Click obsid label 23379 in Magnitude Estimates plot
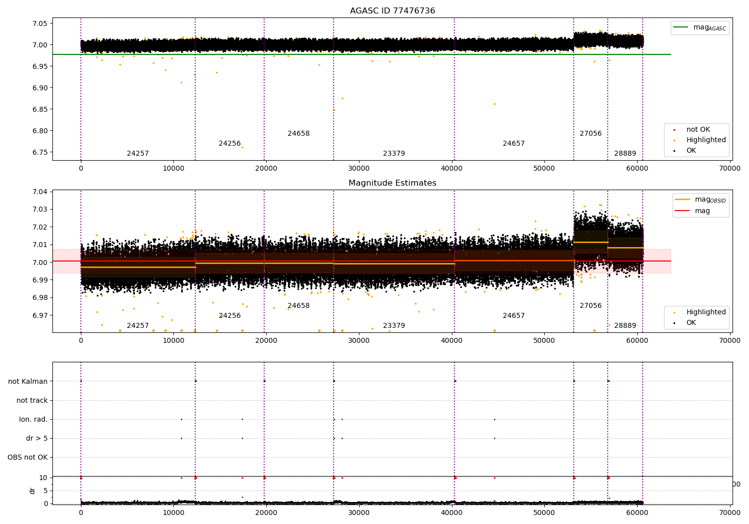 click(x=394, y=326)
